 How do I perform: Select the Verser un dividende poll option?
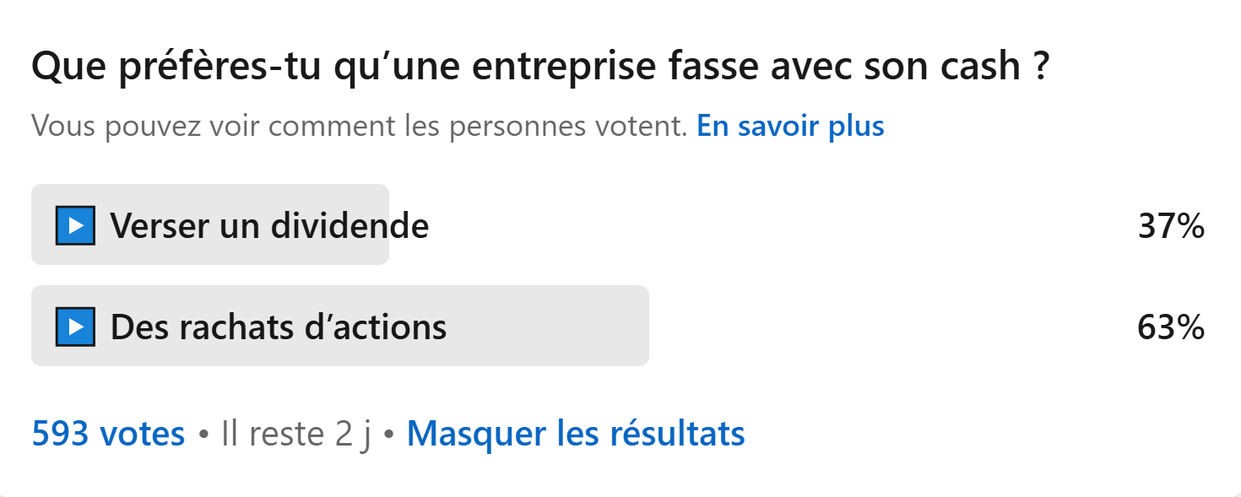click(x=620, y=224)
